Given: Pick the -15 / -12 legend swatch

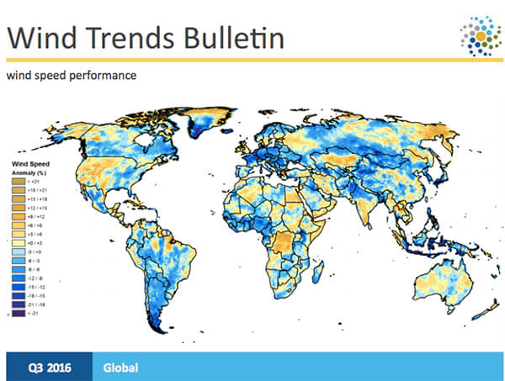Looking at the screenshot, I should click(x=19, y=288).
